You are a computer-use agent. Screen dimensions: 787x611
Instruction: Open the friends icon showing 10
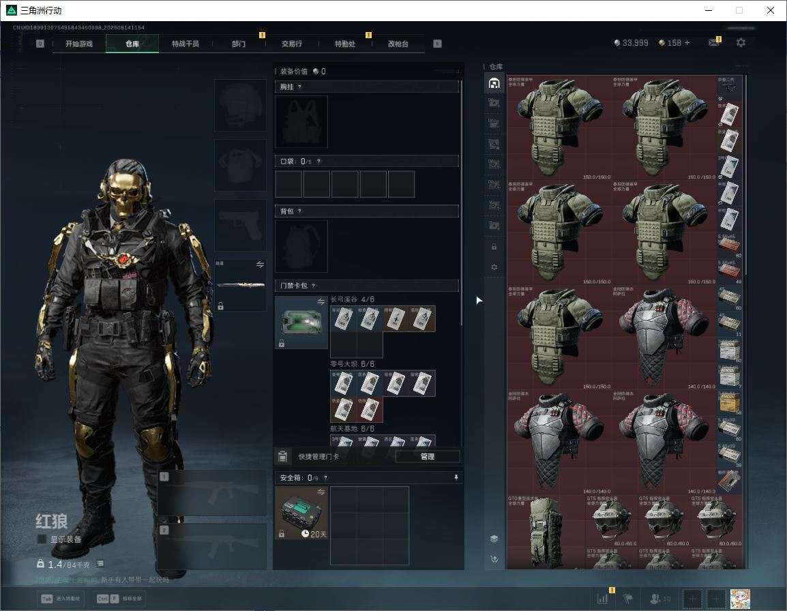[x=659, y=599]
